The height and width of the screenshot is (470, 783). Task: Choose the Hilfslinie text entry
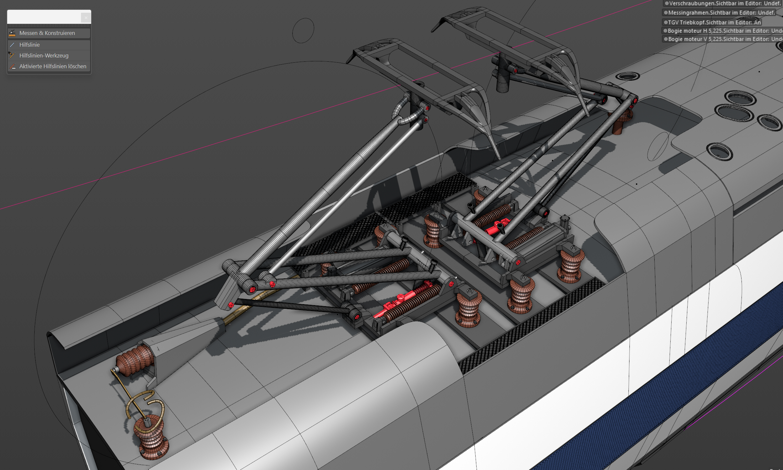(29, 45)
